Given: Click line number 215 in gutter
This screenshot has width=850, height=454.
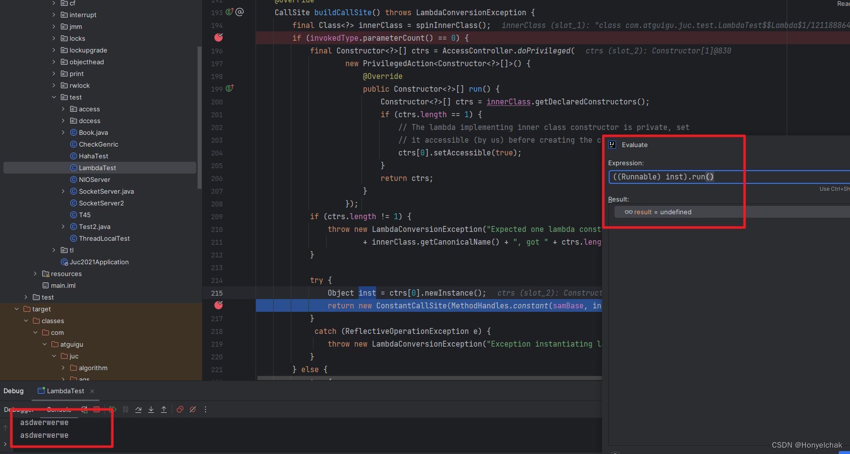Looking at the screenshot, I should [x=217, y=293].
